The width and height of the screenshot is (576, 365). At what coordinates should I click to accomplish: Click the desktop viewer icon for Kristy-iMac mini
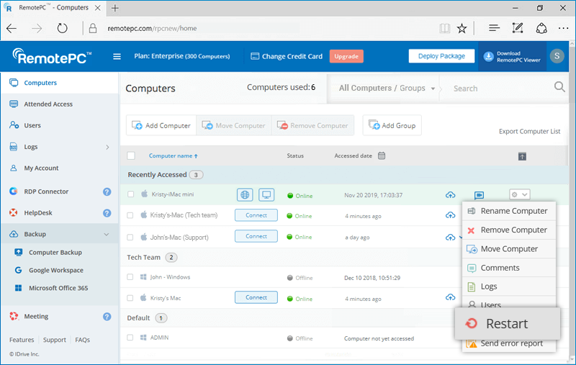pyautogui.click(x=266, y=194)
